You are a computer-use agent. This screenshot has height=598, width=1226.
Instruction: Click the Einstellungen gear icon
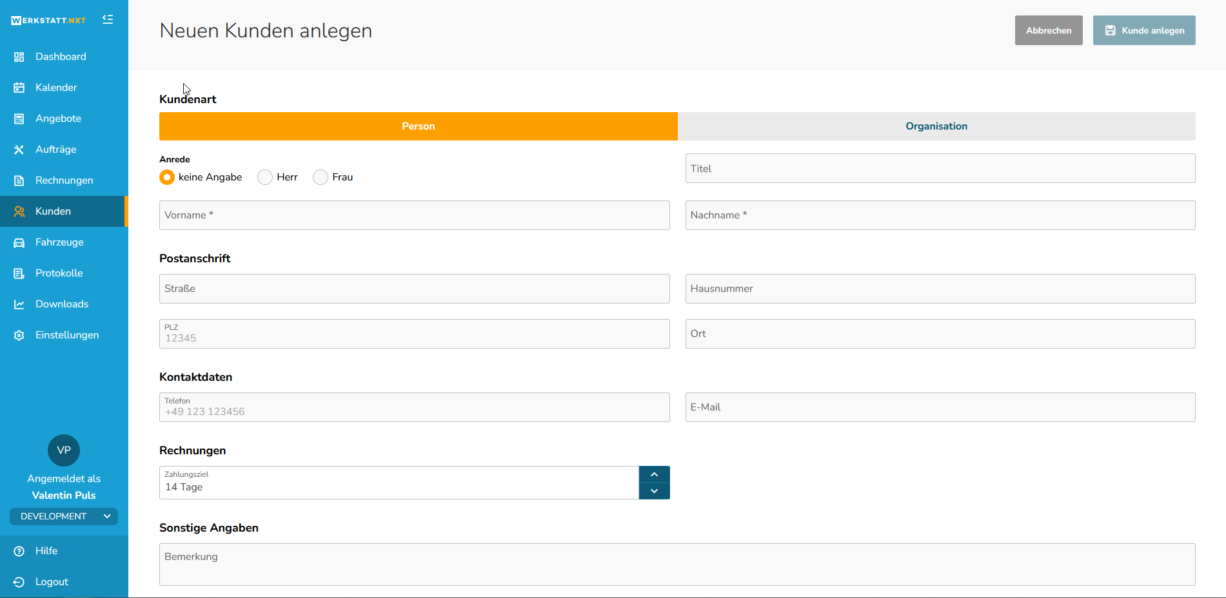tap(19, 335)
